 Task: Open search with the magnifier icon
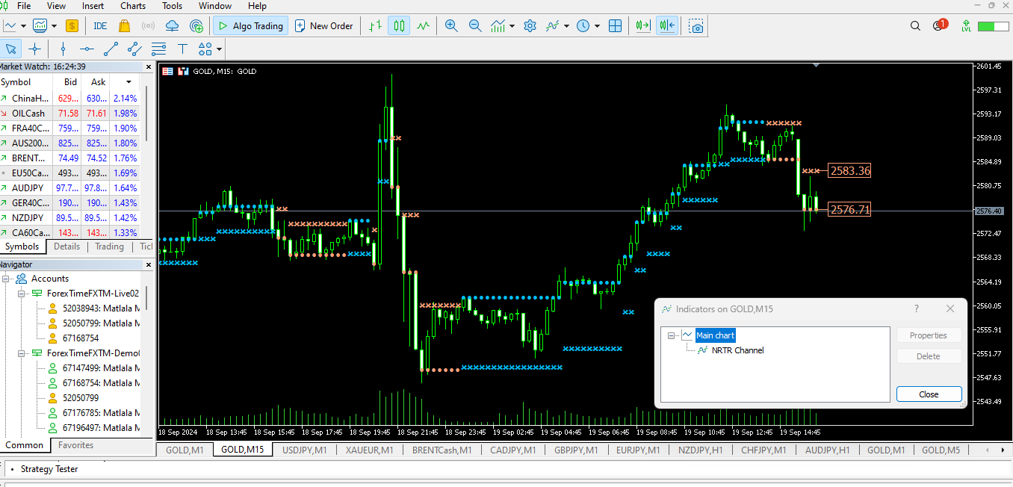click(916, 26)
